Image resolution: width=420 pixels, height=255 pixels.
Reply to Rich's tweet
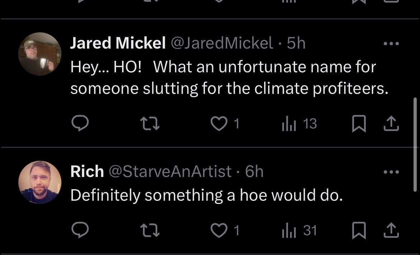pyautogui.click(x=80, y=230)
